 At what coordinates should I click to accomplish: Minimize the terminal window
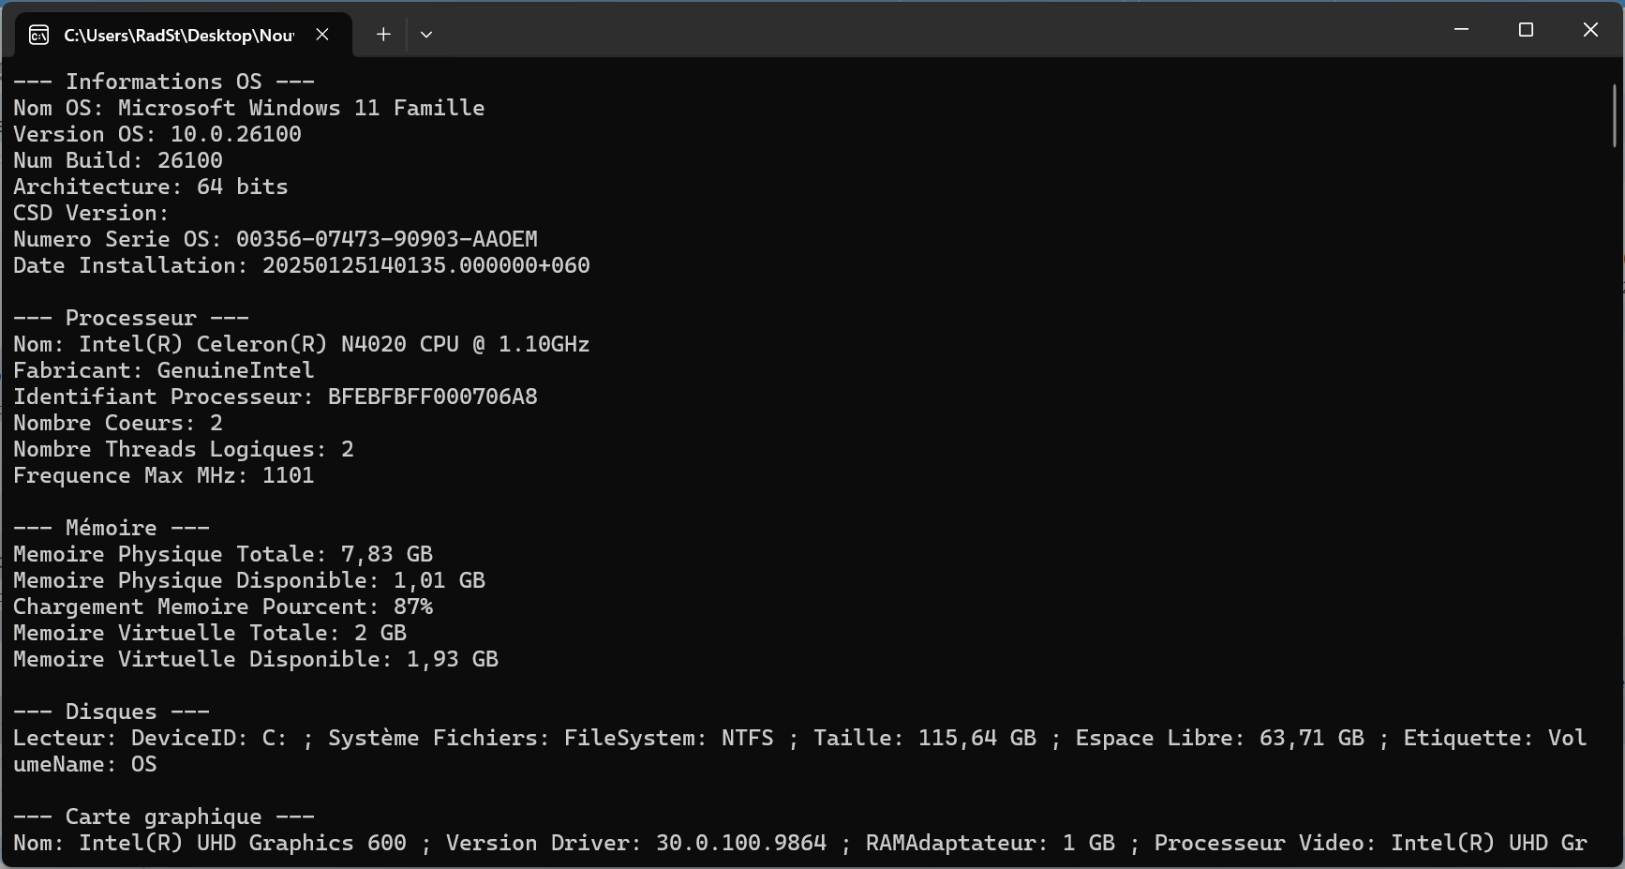pos(1461,30)
